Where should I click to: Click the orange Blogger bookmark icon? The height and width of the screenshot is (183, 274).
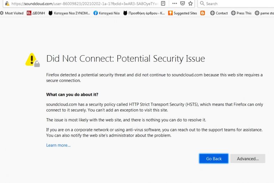[203, 13]
